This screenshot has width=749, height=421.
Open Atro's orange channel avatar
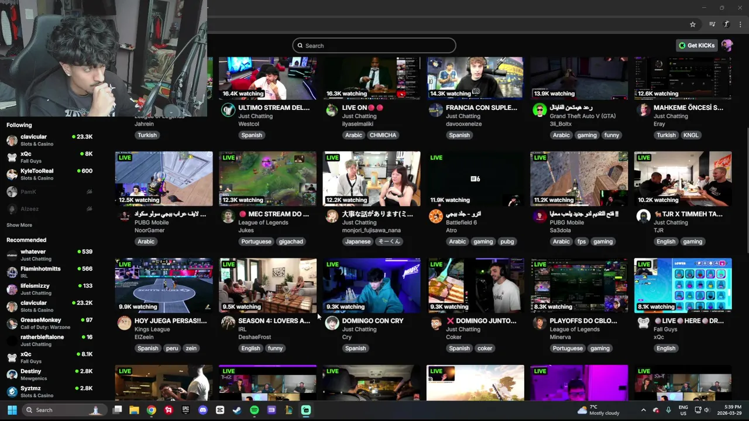pyautogui.click(x=436, y=216)
